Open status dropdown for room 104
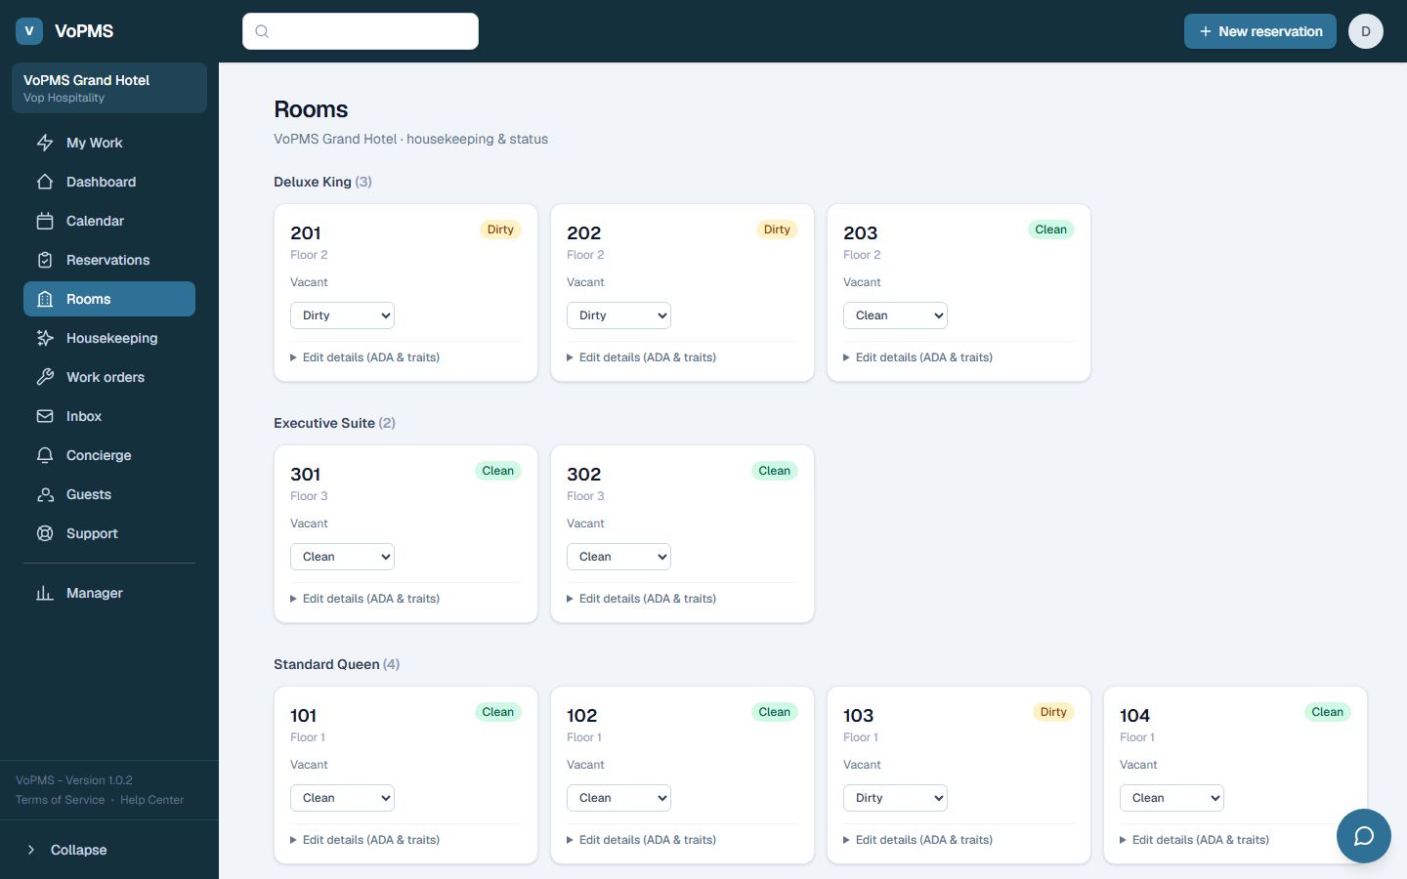The width and height of the screenshot is (1407, 879). 1172,798
